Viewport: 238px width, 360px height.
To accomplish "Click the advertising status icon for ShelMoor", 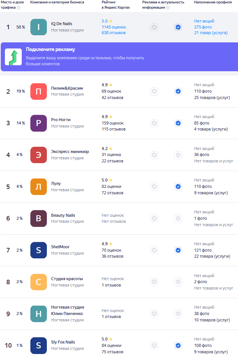I will click(x=154, y=250).
